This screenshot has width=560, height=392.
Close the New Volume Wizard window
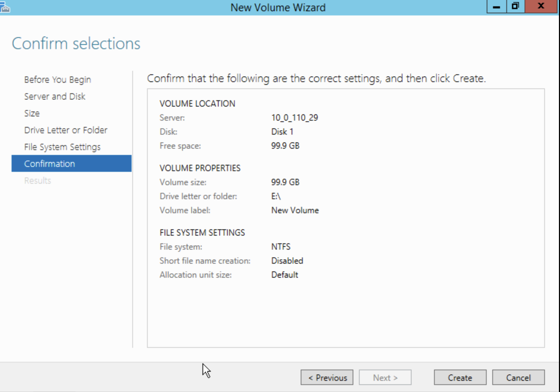click(x=541, y=7)
